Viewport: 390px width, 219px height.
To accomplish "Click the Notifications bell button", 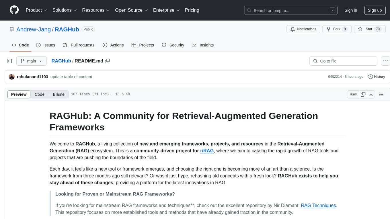I will 303,29.
